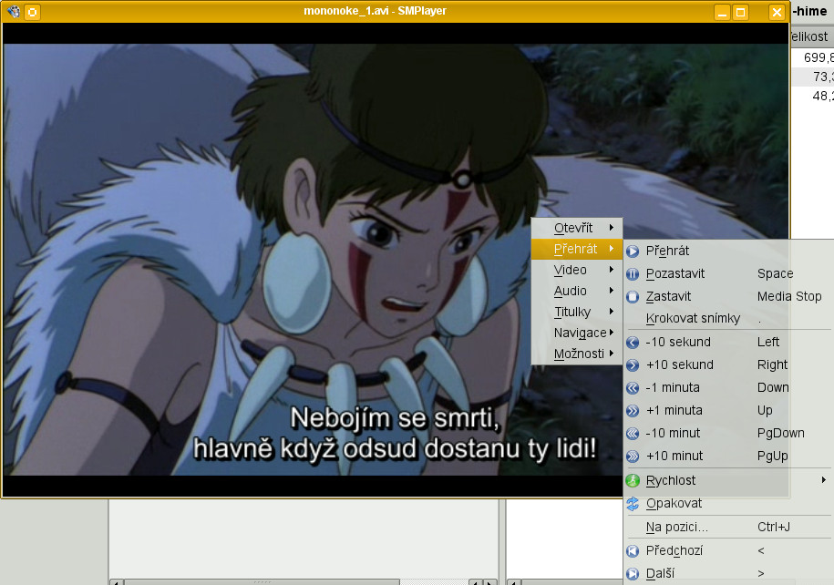Expand the Titulky subtitles submenu
This screenshot has height=585, width=834.
[577, 313]
